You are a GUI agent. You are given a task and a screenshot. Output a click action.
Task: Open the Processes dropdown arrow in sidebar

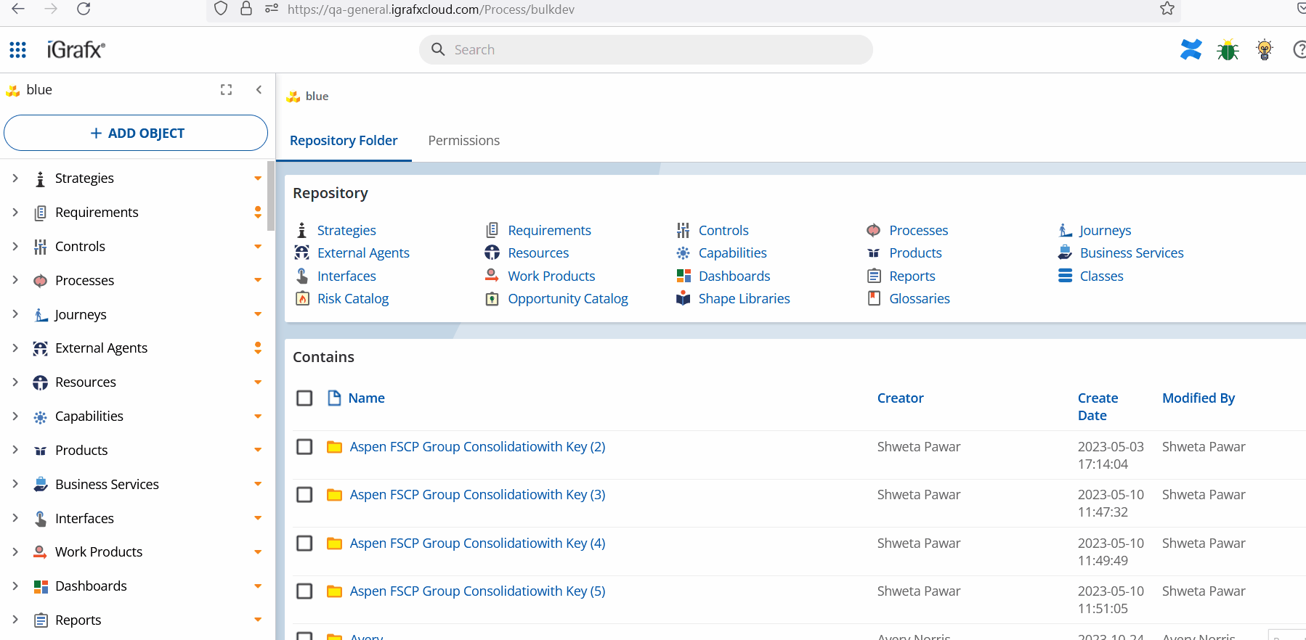[258, 281]
